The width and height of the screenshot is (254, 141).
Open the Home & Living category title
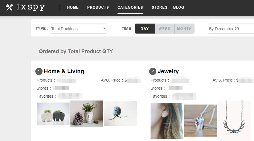click(x=64, y=71)
